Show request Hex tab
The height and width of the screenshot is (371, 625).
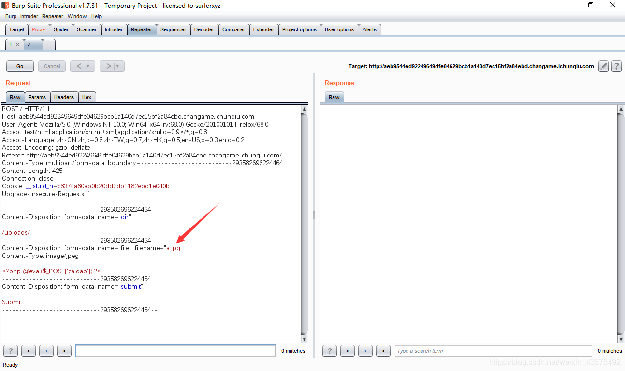[x=87, y=97]
